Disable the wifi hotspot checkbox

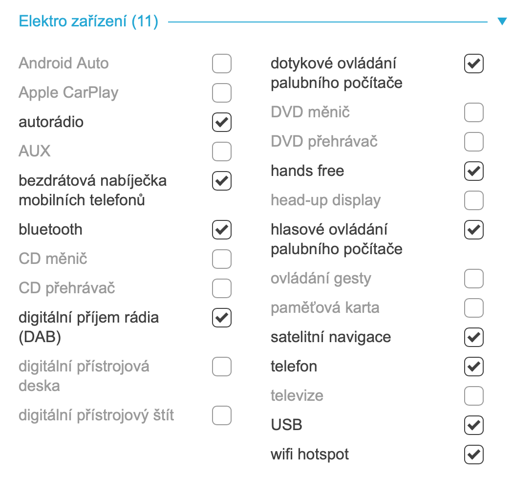[474, 455]
